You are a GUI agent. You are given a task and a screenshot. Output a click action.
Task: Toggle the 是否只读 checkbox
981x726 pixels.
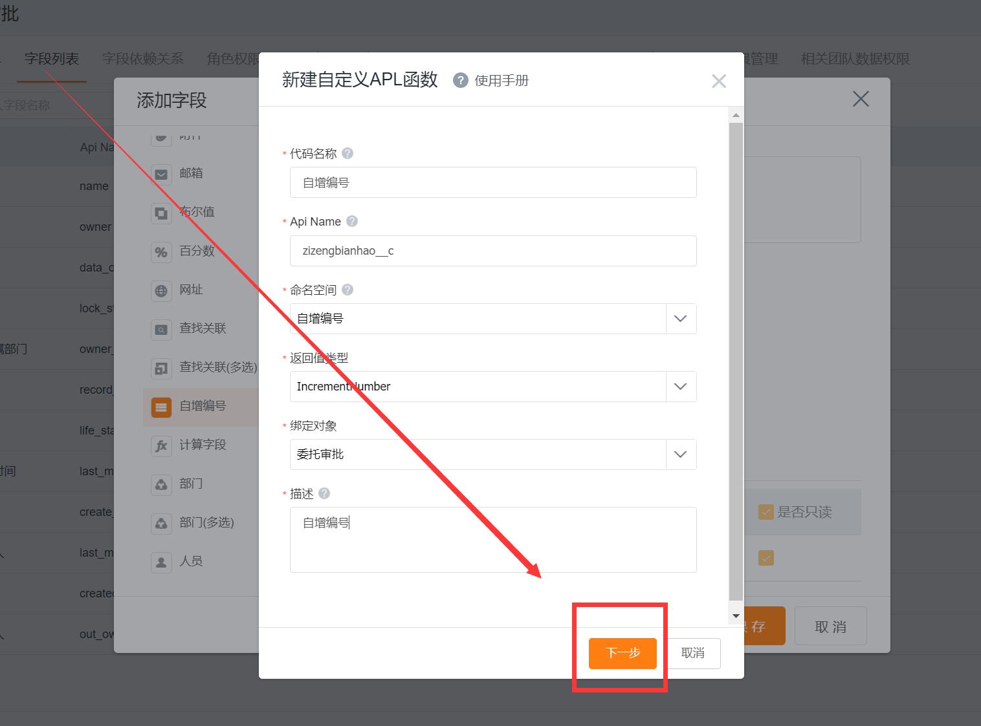(766, 512)
